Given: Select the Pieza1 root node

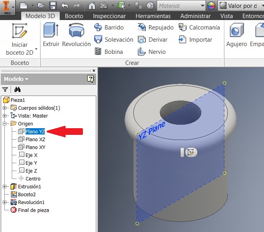Looking at the screenshot, I should [x=14, y=100].
